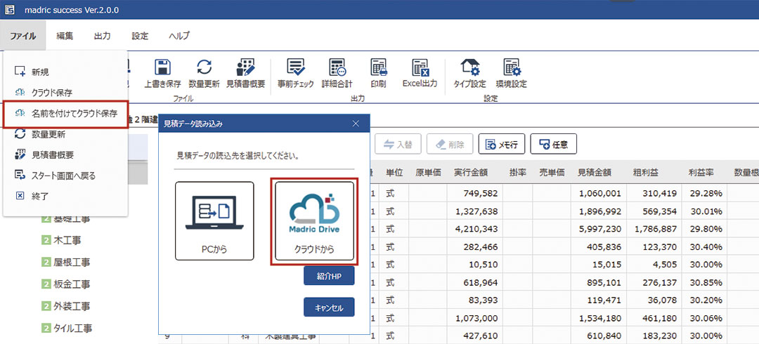Click the x icon beside 終了
759x344 pixels.
coord(20,196)
